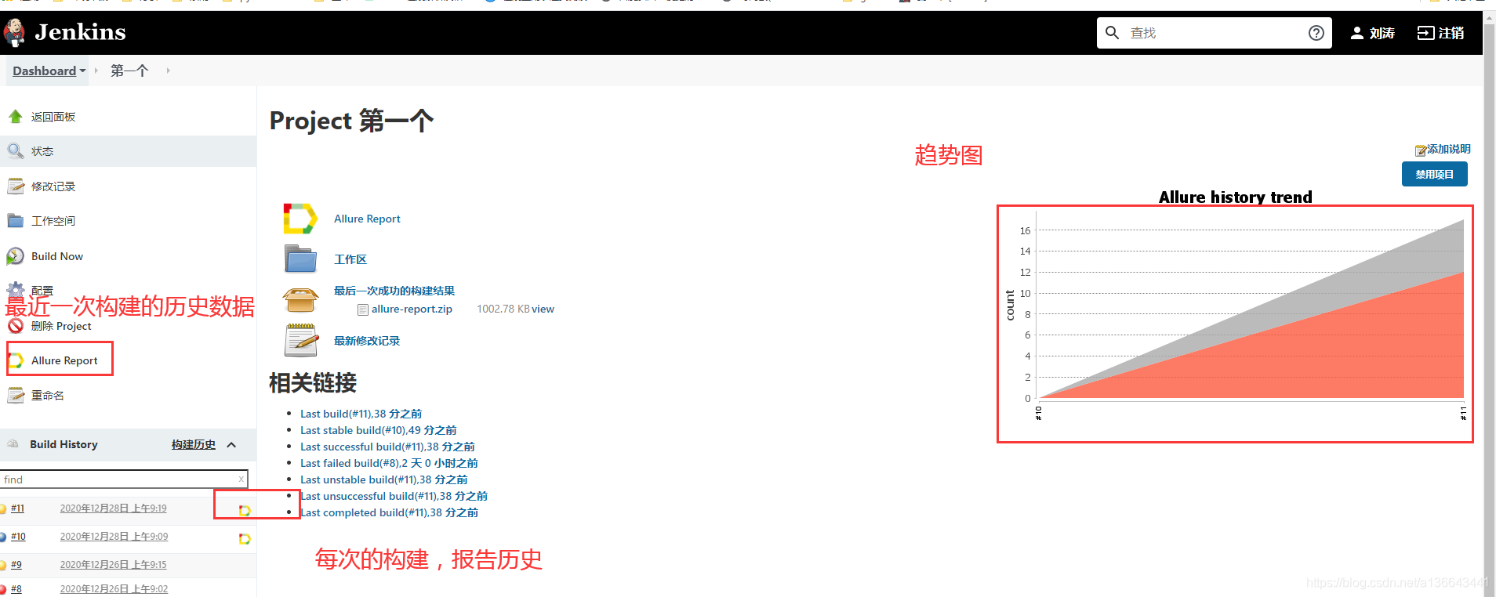Image resolution: width=1496 pixels, height=597 pixels.
Task: Click the view link beside 1002.78 KB
Action: (x=543, y=309)
